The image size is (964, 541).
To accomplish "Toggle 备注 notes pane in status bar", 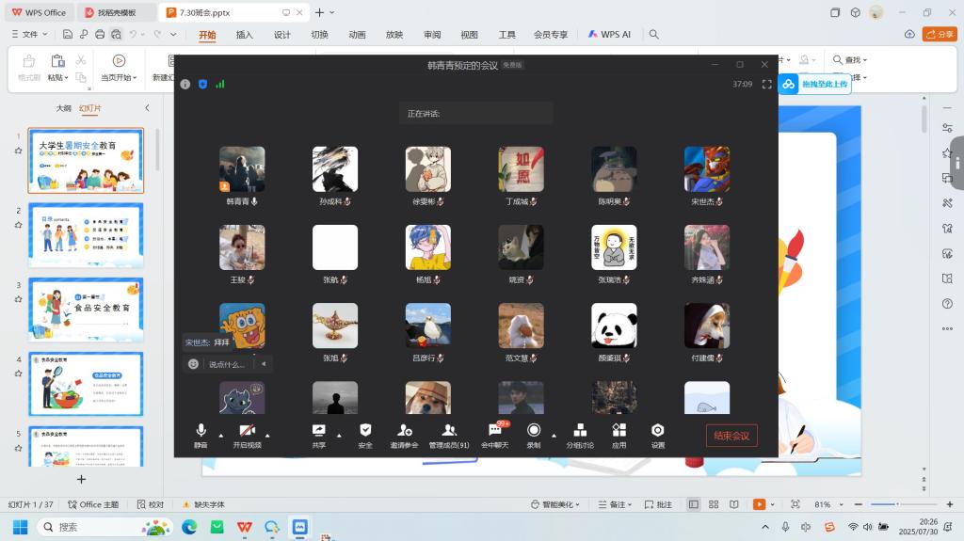I will pos(615,504).
